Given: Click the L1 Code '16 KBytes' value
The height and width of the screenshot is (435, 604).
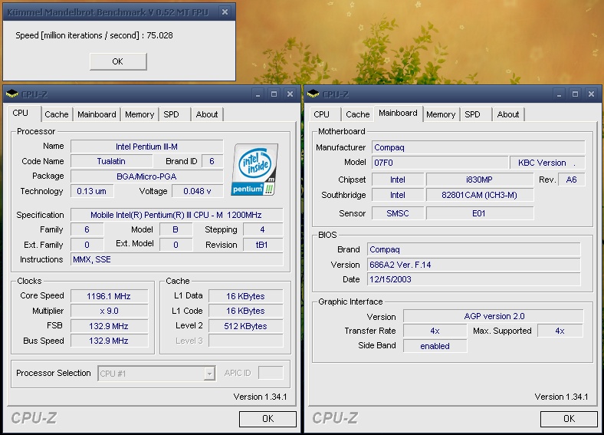Looking at the screenshot, I should (246, 311).
